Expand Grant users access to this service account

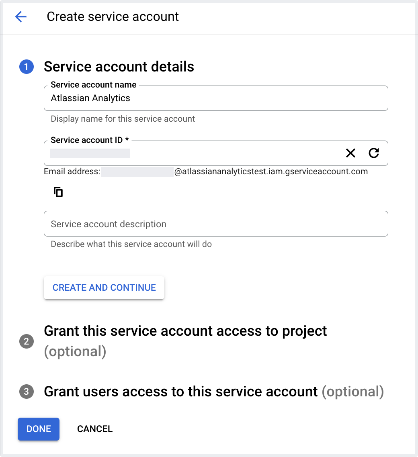click(x=214, y=392)
